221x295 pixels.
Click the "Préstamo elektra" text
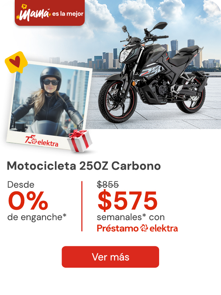click(x=137, y=228)
